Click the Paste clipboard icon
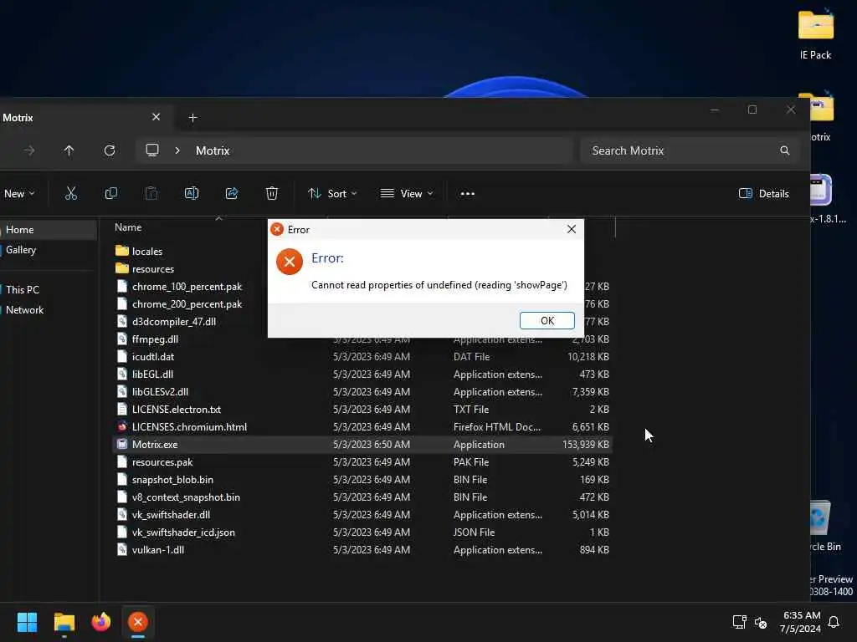 [x=151, y=193]
